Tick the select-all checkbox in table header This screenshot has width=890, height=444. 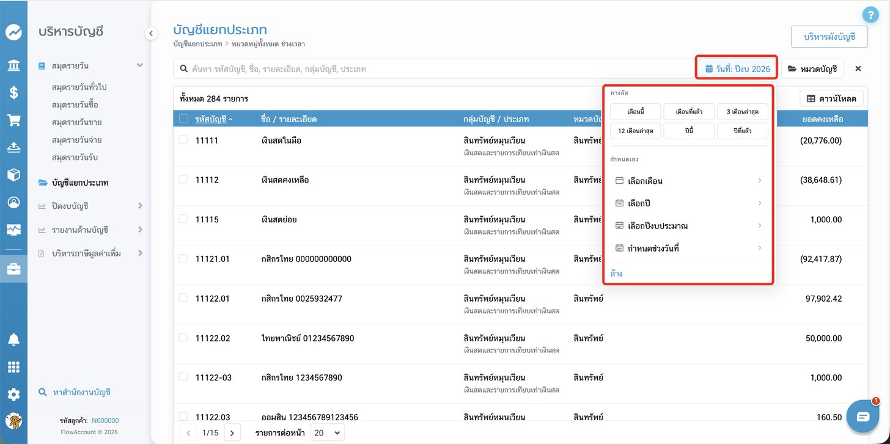[x=183, y=119]
